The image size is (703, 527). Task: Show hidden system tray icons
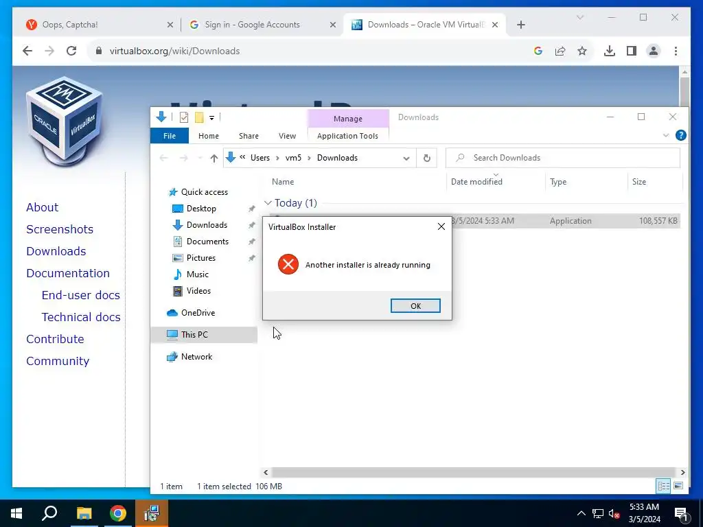point(581,513)
